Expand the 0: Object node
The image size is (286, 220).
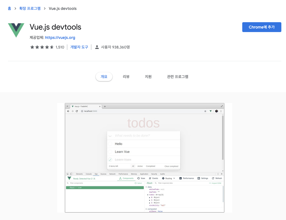(x=150, y=198)
